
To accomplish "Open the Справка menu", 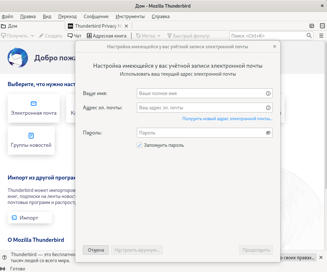I will point(161,16).
